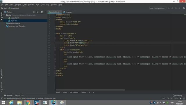The width and height of the screenshot is (186, 105).
Task: Click the Run (play) icon in toolbar
Action: coord(169,8)
